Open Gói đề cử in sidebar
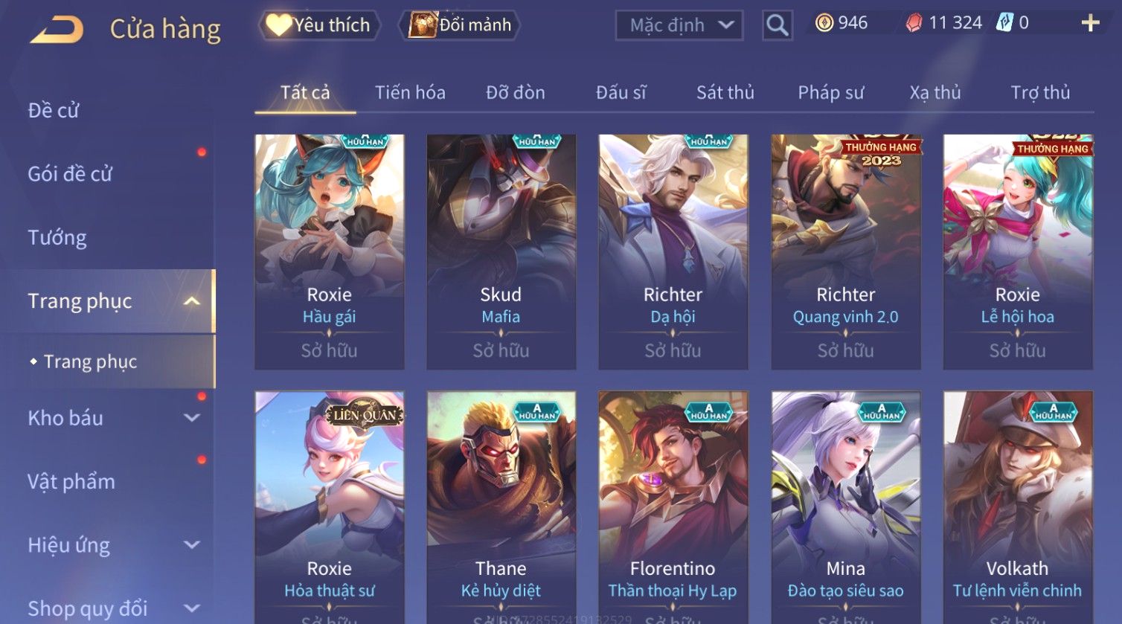 point(70,174)
